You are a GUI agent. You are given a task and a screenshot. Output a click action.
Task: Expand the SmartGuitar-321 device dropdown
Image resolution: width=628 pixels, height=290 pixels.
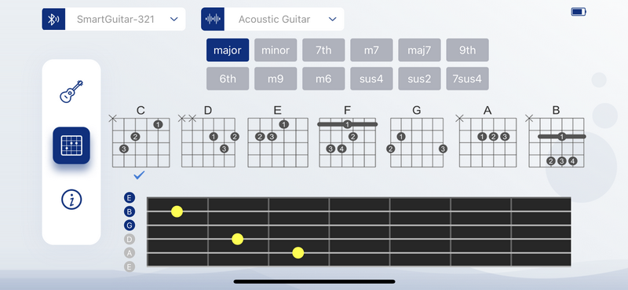114,19
